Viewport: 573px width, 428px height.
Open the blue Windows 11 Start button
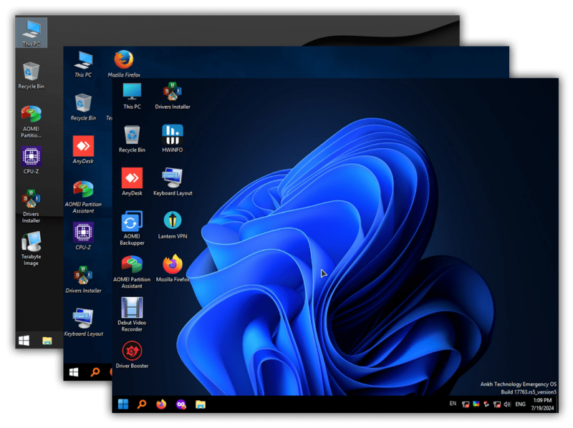pos(122,404)
